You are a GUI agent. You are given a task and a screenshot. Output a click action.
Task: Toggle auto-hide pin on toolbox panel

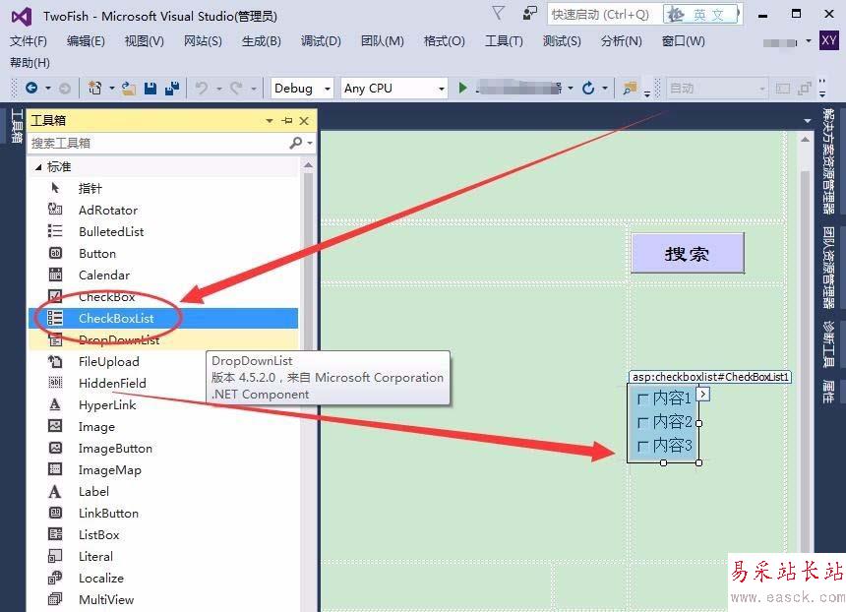click(287, 120)
